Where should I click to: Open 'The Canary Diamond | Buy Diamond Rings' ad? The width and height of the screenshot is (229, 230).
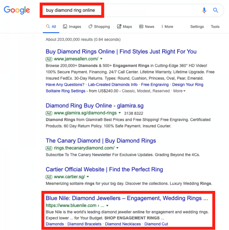coord(101,141)
